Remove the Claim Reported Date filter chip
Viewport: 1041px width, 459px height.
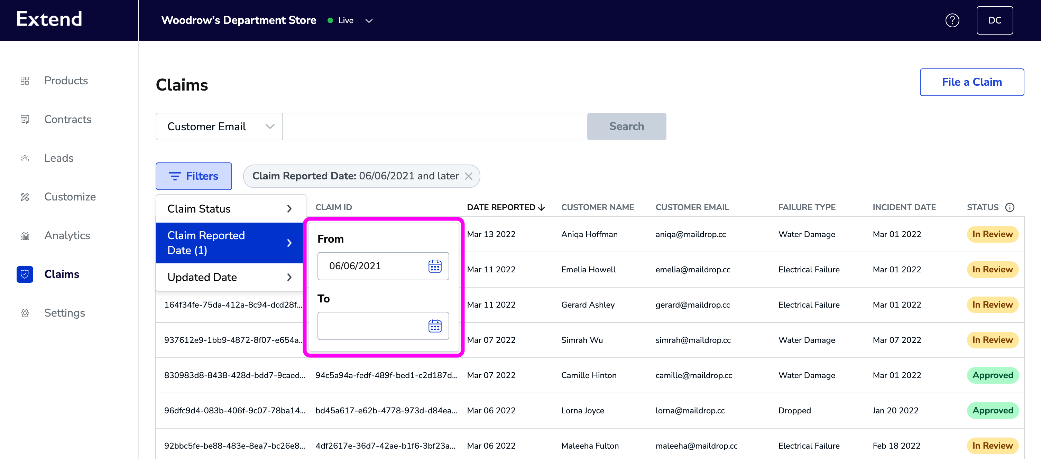click(468, 176)
